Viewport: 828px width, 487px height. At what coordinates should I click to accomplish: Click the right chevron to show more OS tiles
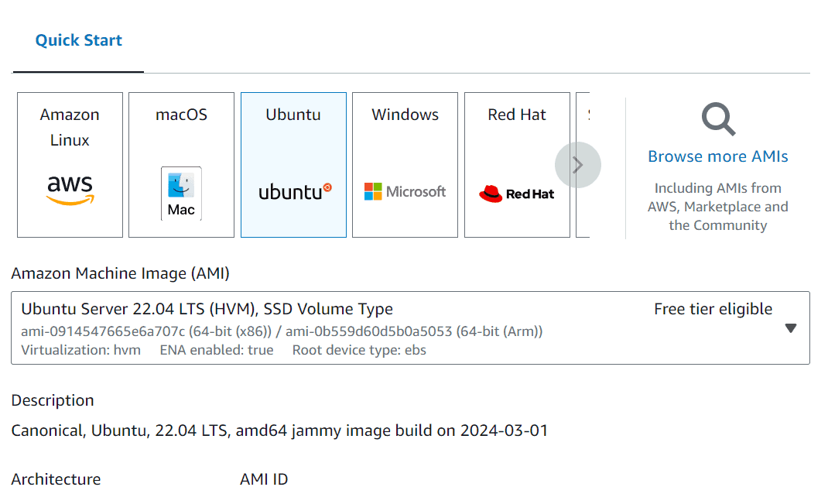point(577,164)
